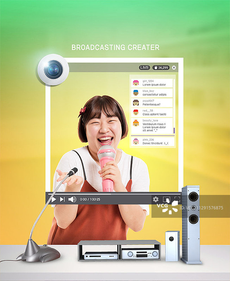The image size is (230, 281).
Task: Click beauty_love's orange-haired avatar
Action: click(136, 123)
